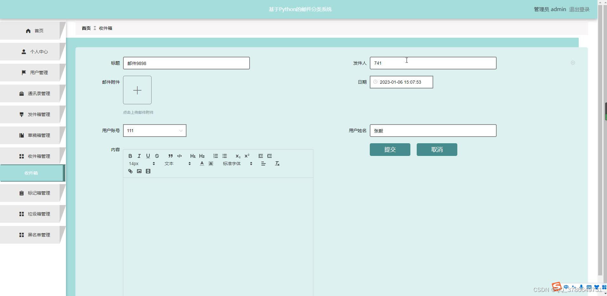This screenshot has width=607, height=296.
Task: Click the clock icon in date field
Action: pyautogui.click(x=375, y=82)
